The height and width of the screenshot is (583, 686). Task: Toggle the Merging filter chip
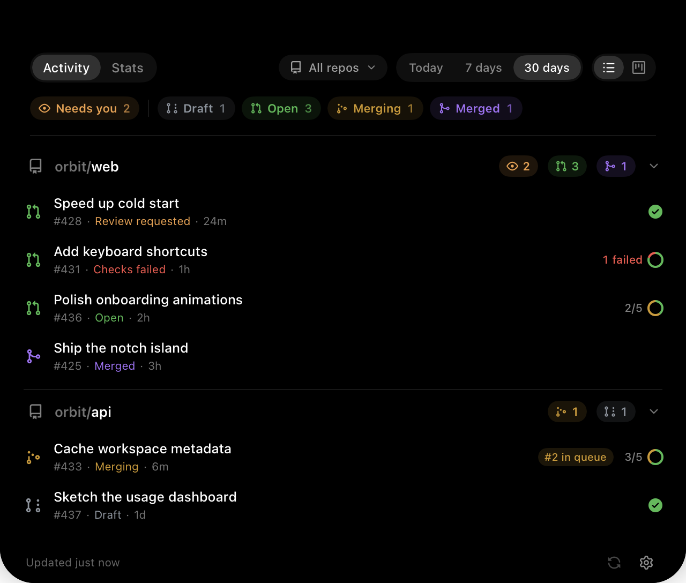pos(375,108)
